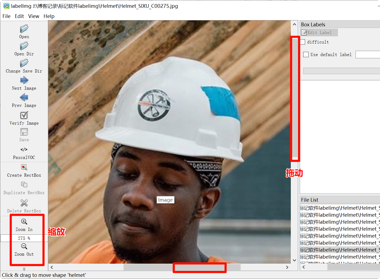Image resolution: width=380 pixels, height=279 pixels.
Task: Click the 275 % zoom field
Action: click(x=24, y=238)
